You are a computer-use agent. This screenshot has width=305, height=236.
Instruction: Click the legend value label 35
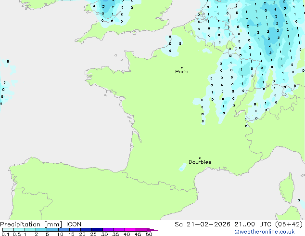coord(115,234)
